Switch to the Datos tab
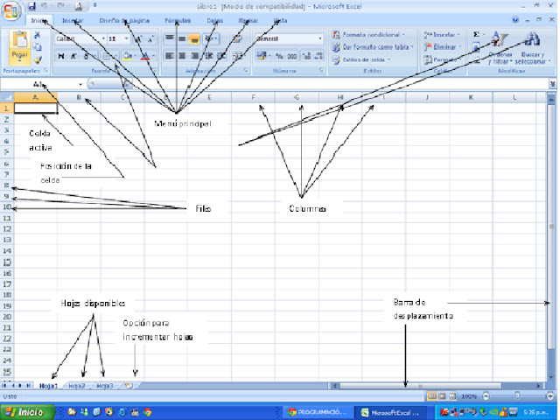The width and height of the screenshot is (560, 420). [215, 21]
